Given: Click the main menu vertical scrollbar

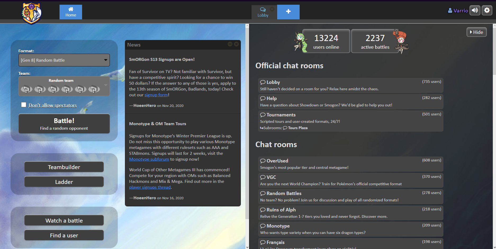Looking at the screenshot, I should click(x=247, y=123).
